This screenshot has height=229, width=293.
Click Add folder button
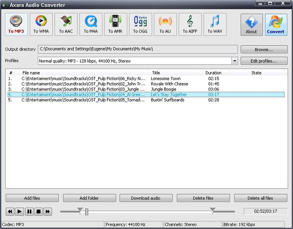(90, 198)
